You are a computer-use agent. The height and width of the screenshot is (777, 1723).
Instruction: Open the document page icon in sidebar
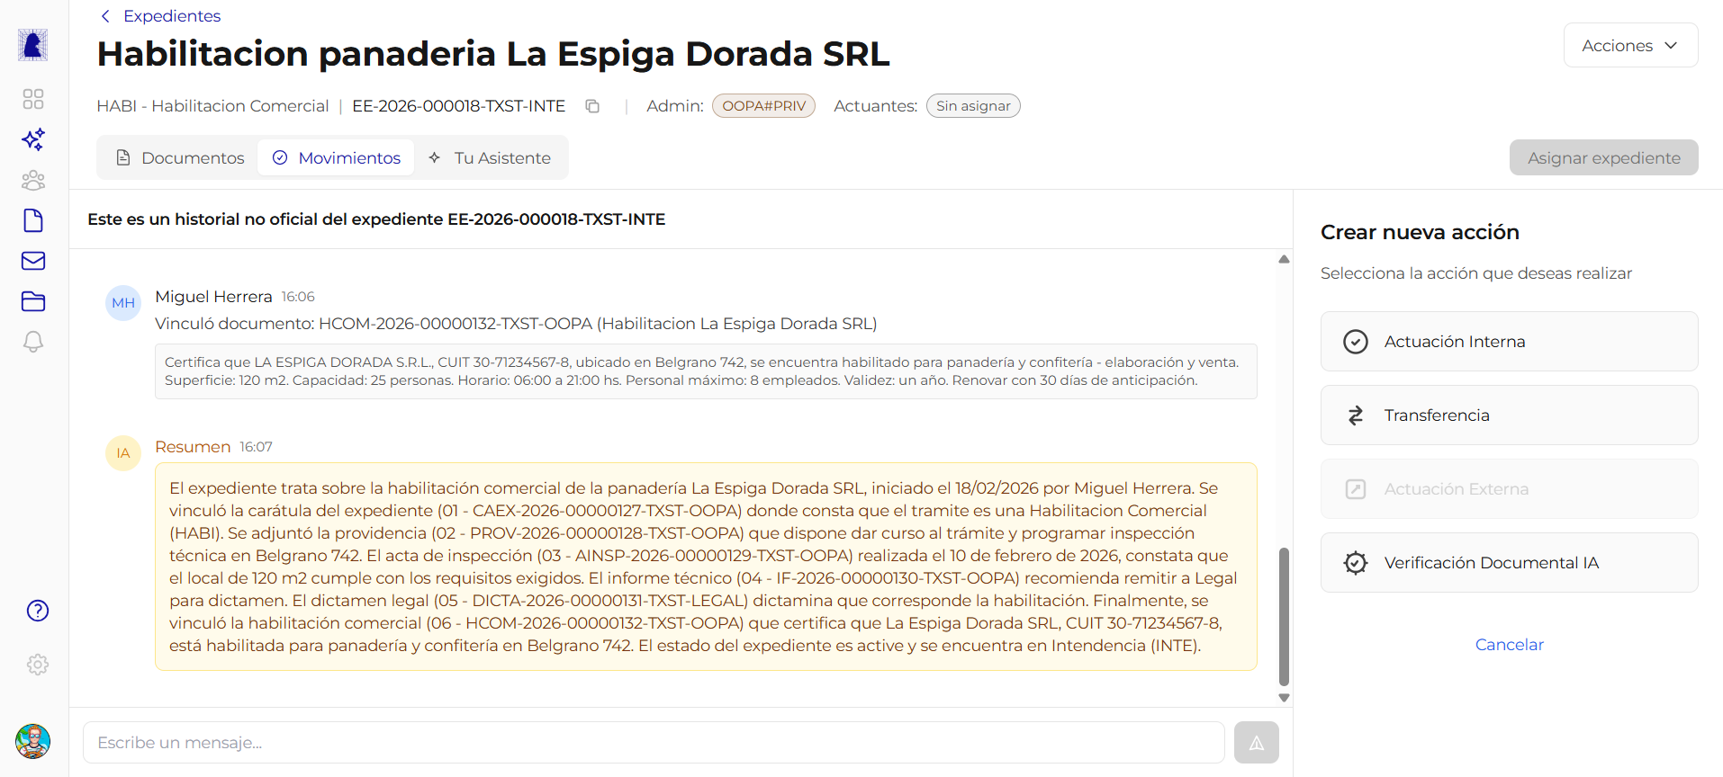click(33, 220)
